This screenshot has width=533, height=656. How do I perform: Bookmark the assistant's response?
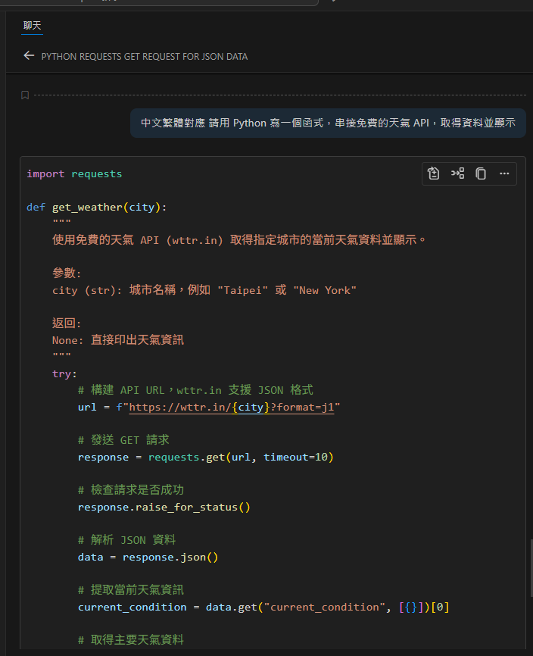point(24,95)
